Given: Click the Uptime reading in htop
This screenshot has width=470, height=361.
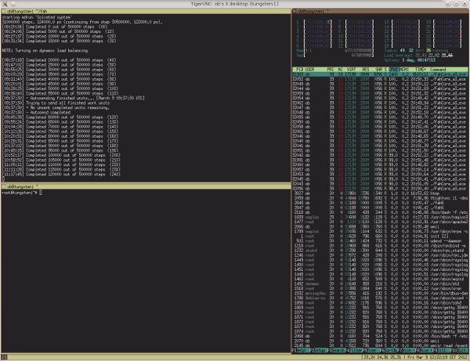Looking at the screenshot, I should (410, 60).
